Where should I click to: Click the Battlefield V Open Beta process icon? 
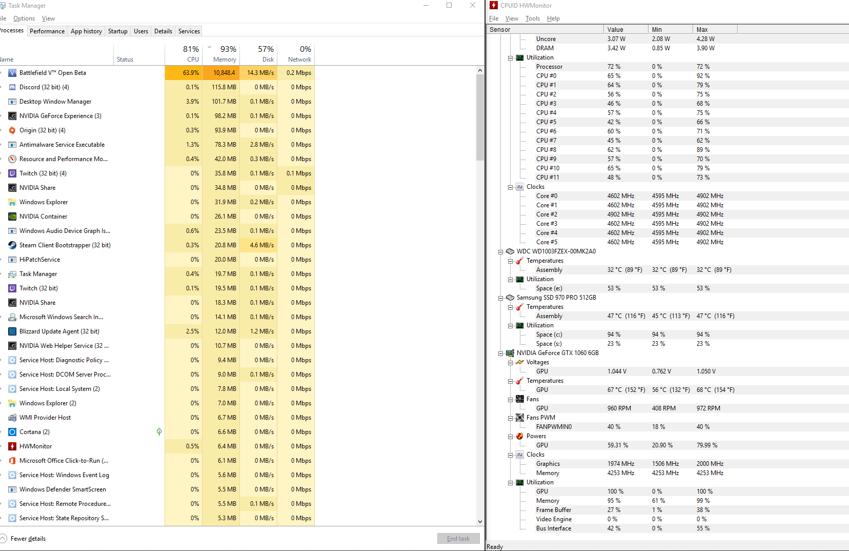click(12, 73)
